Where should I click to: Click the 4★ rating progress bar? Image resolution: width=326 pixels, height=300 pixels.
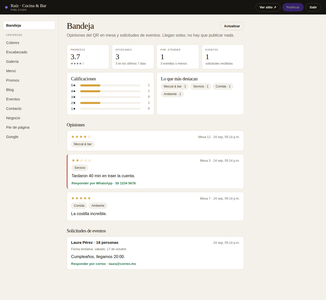(x=110, y=91)
